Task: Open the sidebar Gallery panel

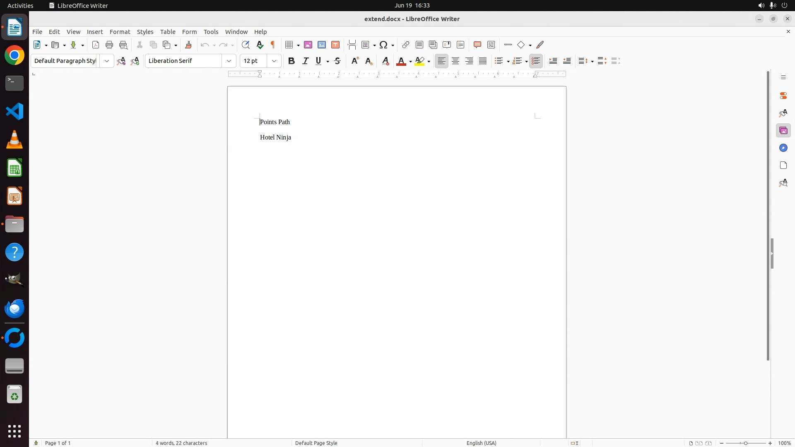Action: 783,131
